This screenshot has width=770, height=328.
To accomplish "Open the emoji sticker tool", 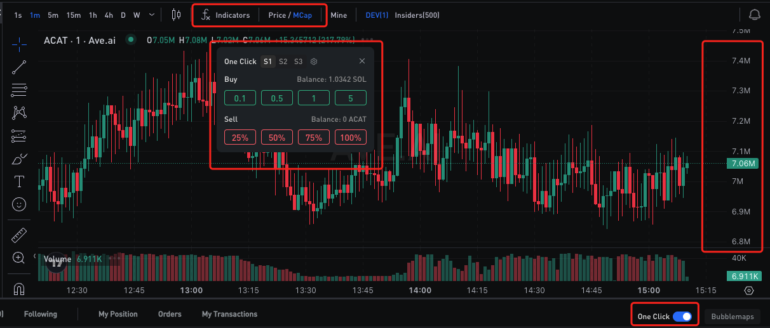I will coord(19,204).
